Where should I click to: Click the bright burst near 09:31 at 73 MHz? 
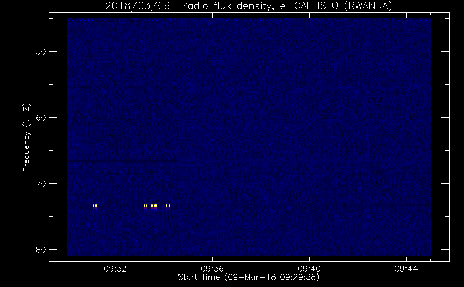click(x=95, y=206)
